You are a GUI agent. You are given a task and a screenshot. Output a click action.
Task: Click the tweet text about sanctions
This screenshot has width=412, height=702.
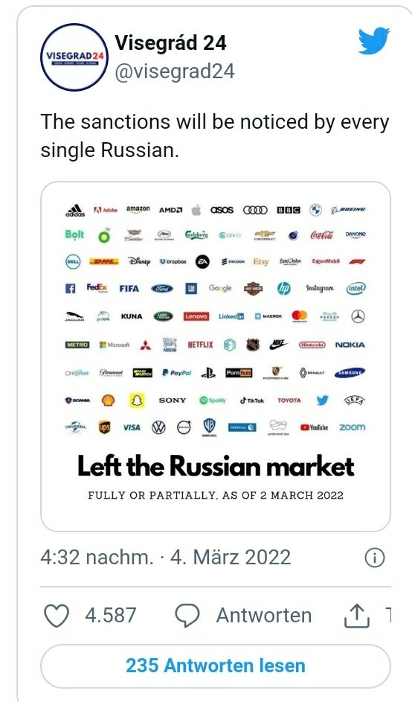click(x=215, y=135)
